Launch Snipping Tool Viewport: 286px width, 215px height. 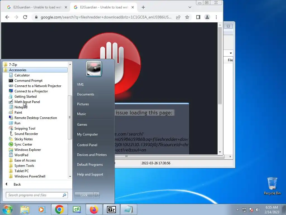pyautogui.click(x=25, y=128)
